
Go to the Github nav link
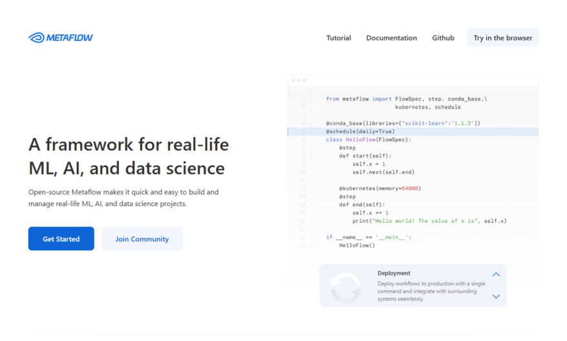(443, 38)
